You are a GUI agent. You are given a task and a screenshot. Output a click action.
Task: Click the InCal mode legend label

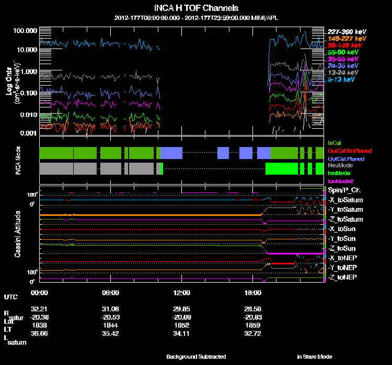coord(334,142)
